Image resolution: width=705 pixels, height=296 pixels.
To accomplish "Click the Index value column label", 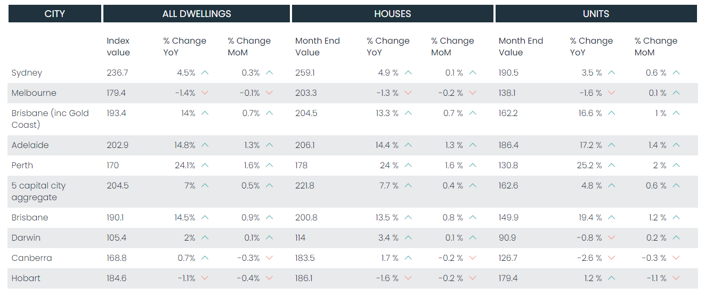I will 118,47.
